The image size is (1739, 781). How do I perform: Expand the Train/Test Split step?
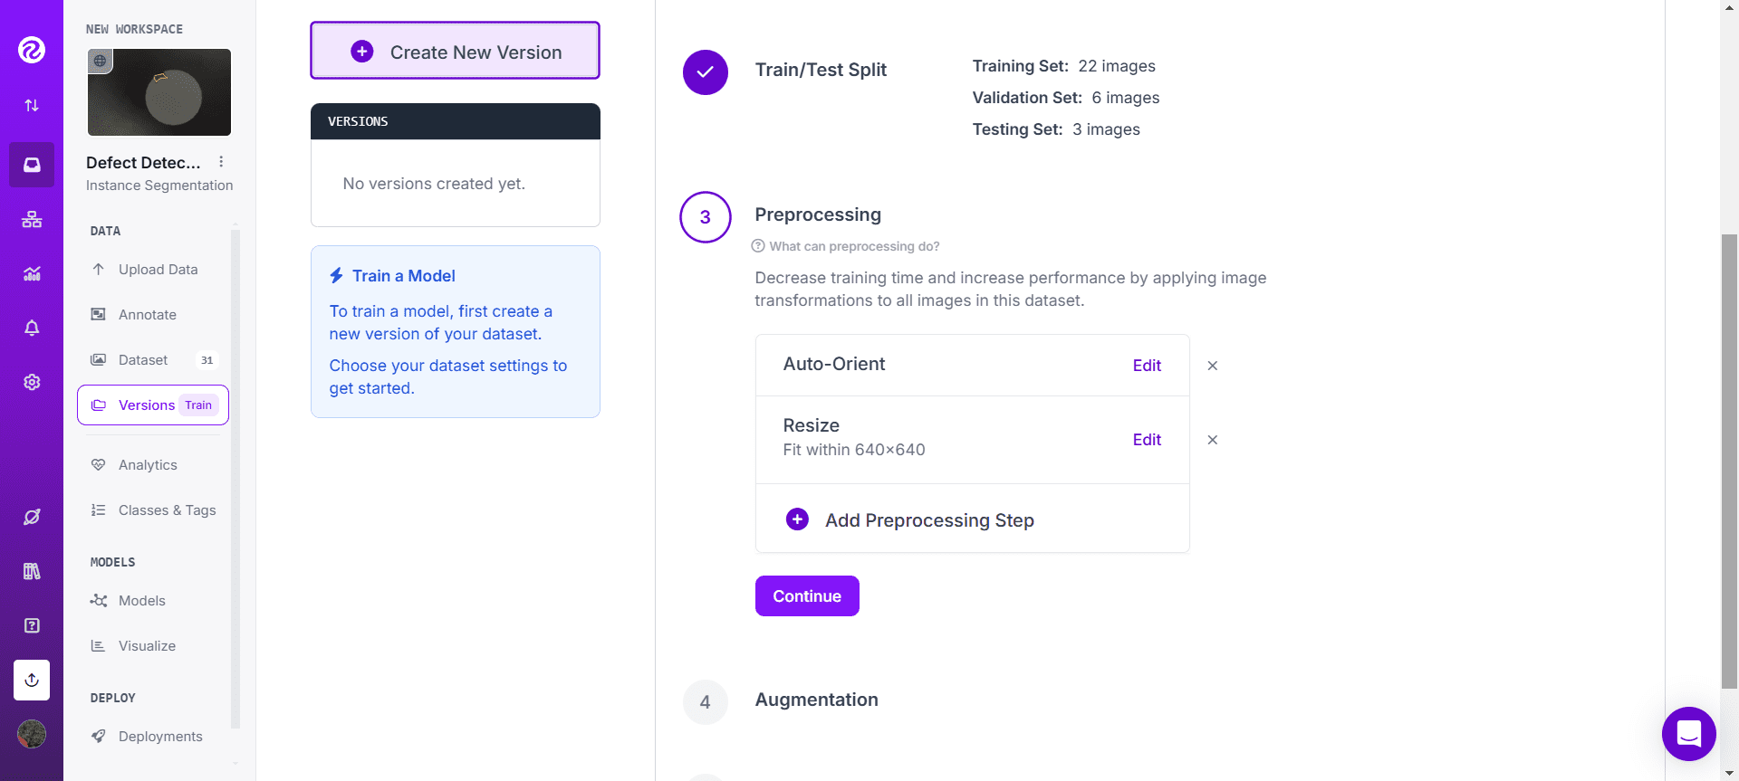click(821, 70)
